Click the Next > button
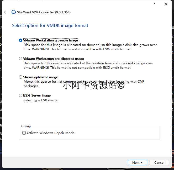 (137, 162)
